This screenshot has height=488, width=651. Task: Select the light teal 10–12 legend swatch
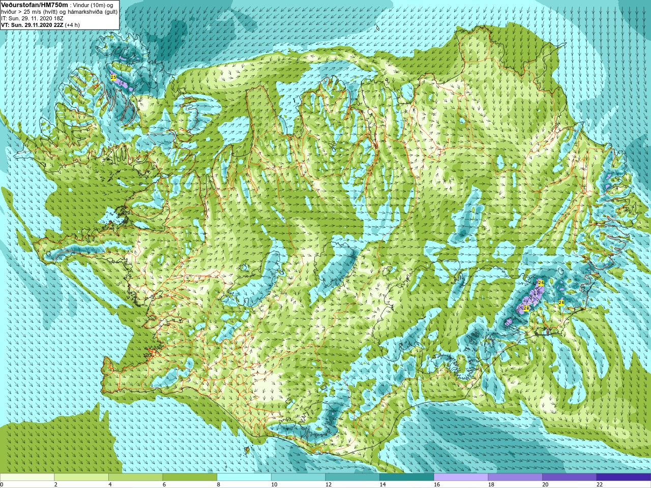[x=298, y=477]
